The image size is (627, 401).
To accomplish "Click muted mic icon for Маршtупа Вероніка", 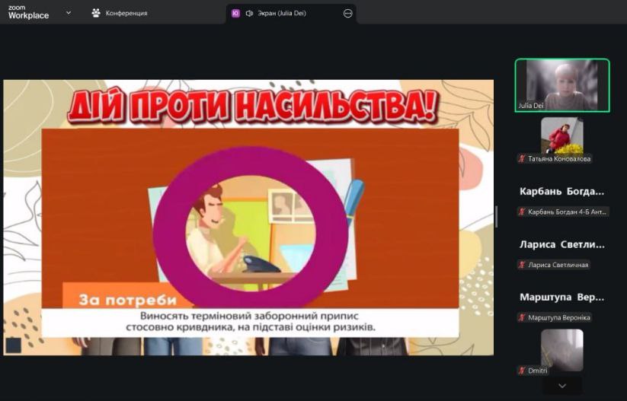I will pos(522,317).
